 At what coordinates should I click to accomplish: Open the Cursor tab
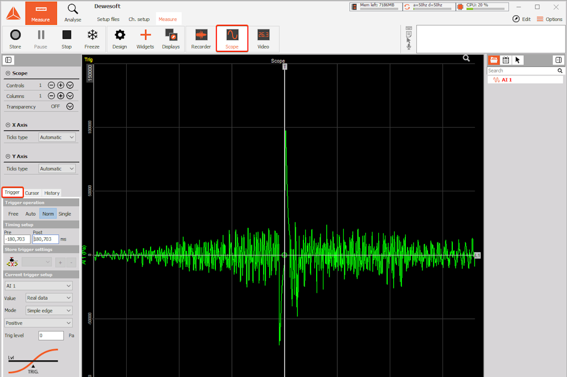click(x=32, y=193)
